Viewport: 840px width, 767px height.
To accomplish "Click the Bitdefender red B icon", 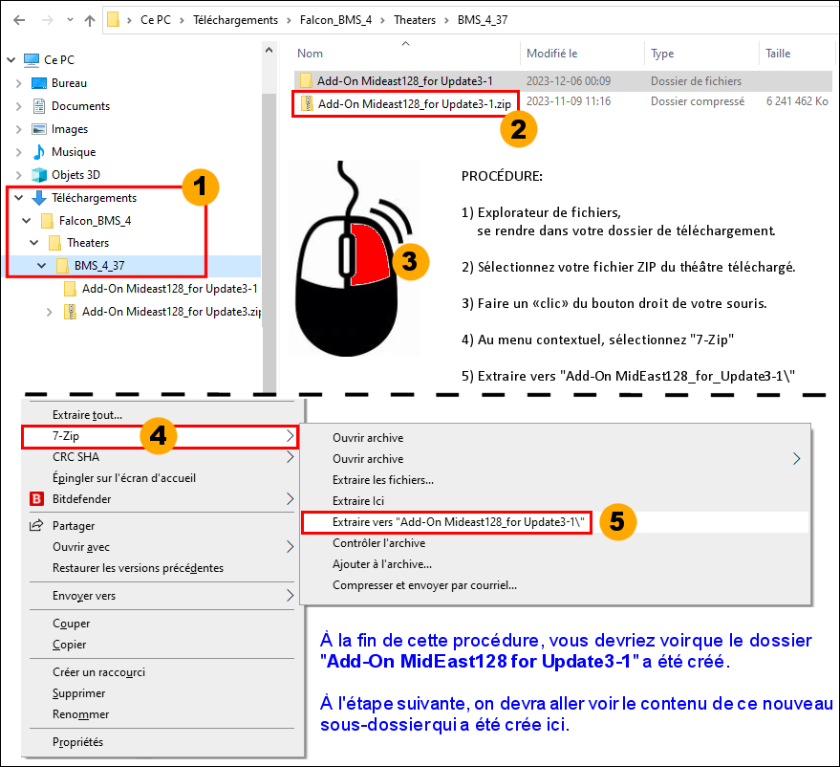I will [x=37, y=499].
